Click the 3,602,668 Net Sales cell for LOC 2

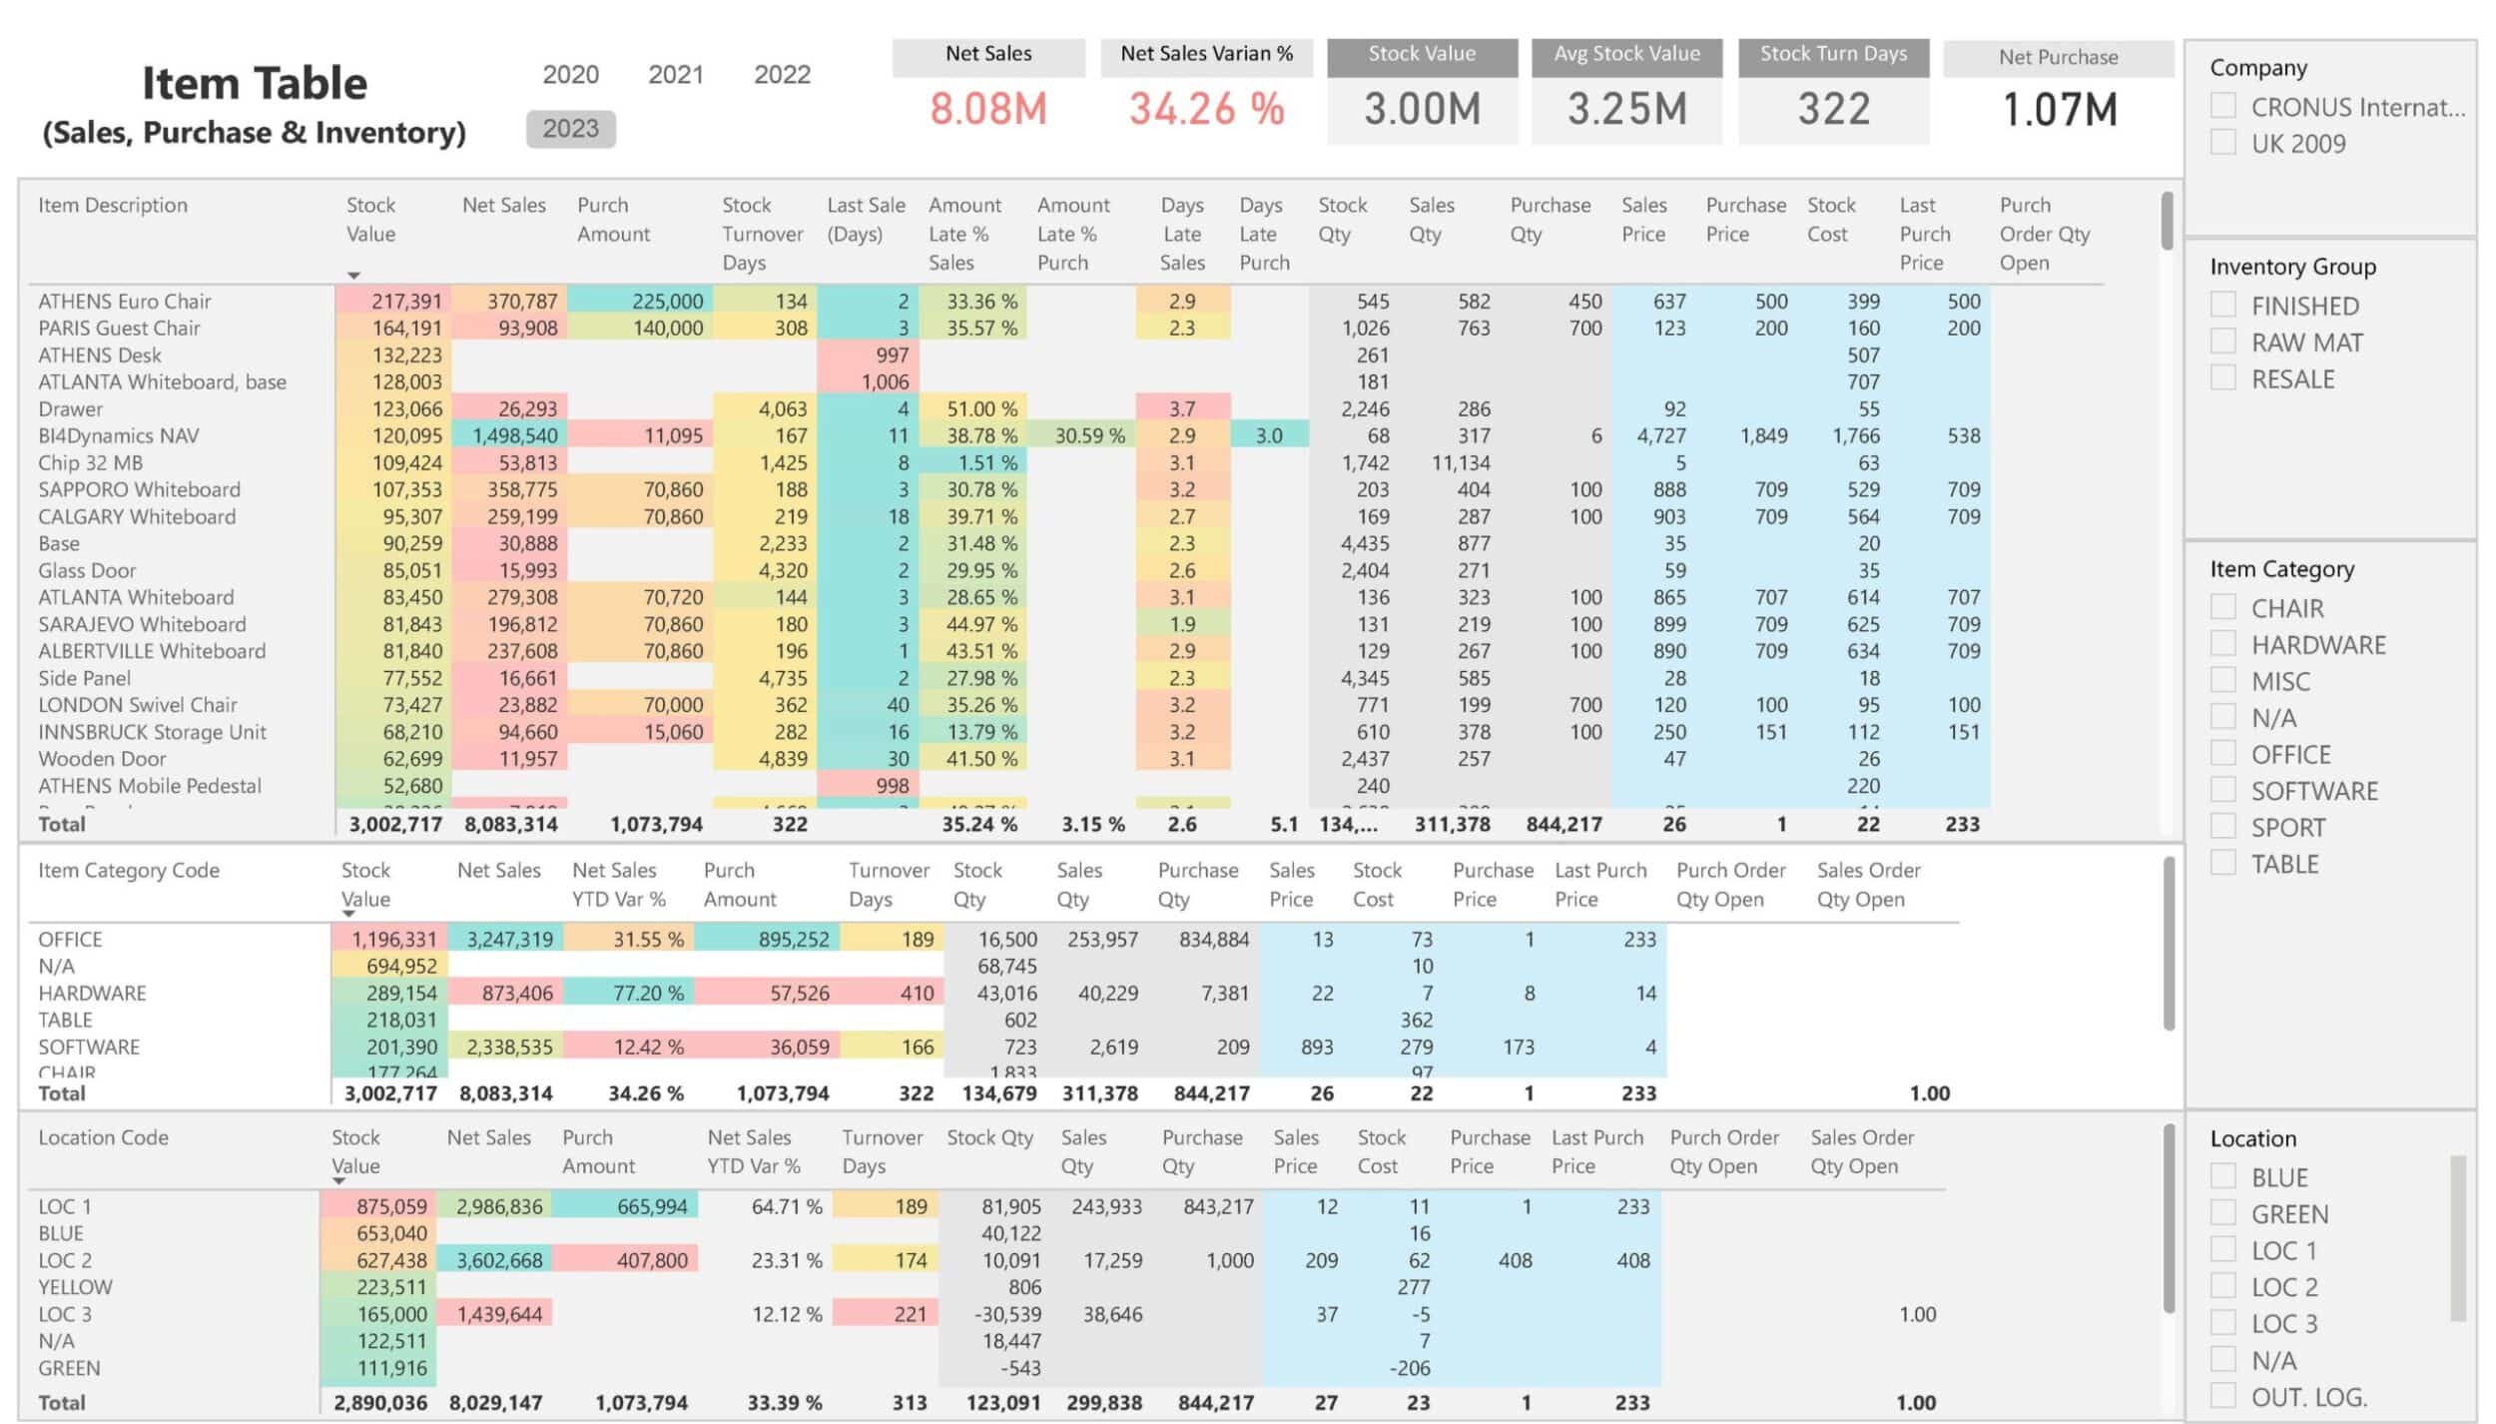click(493, 1260)
